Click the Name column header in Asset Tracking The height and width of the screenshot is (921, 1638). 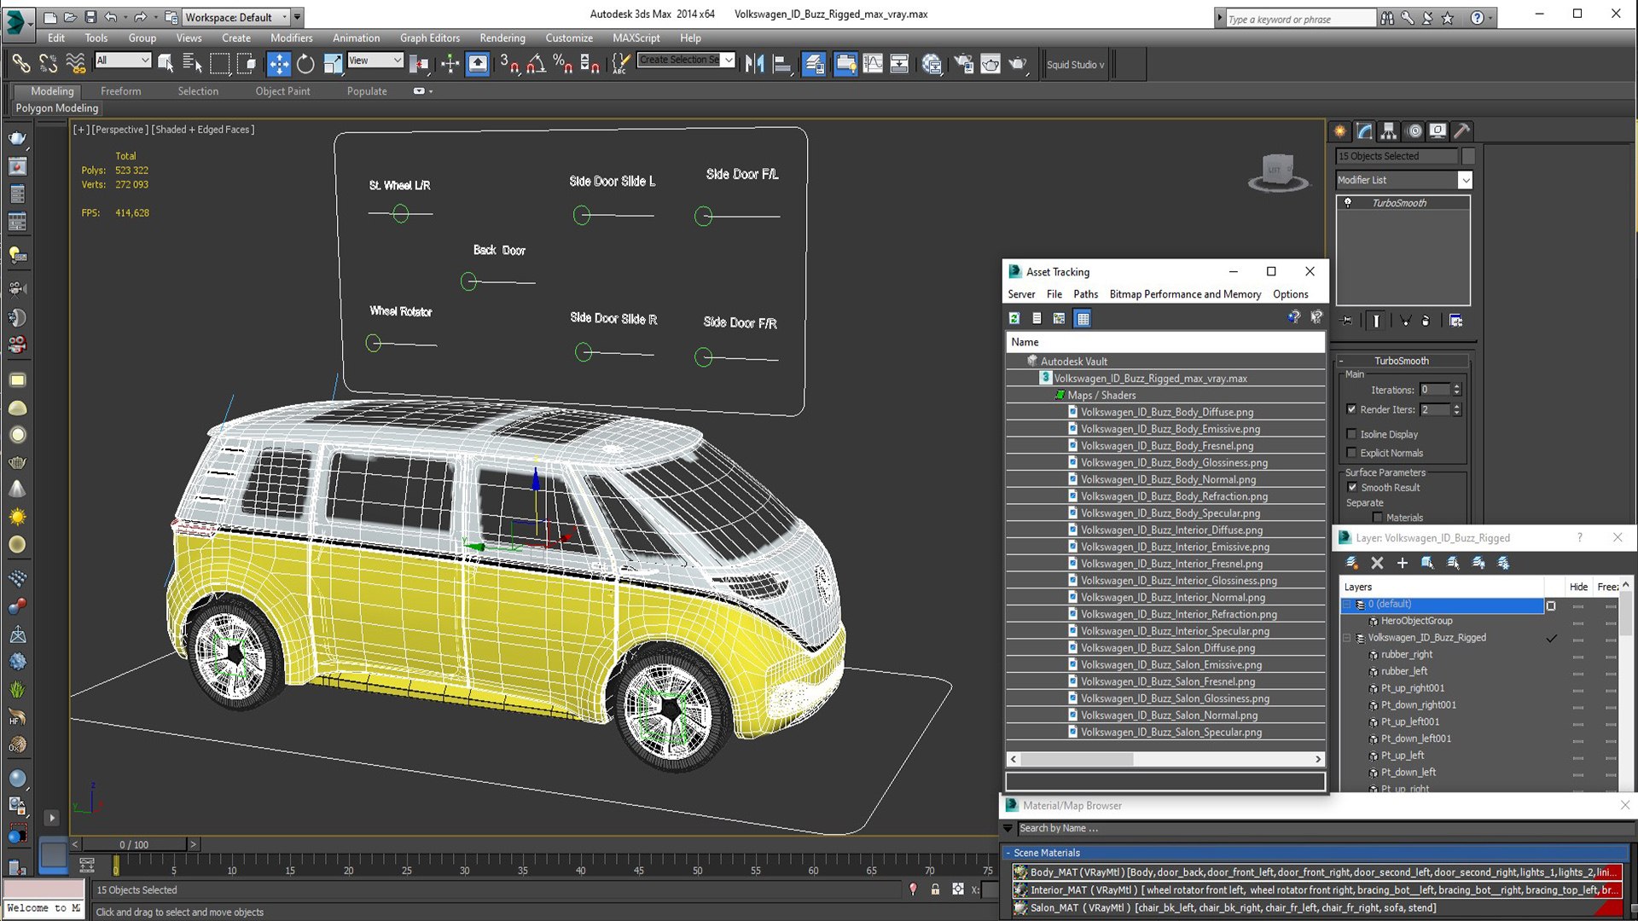(x=1165, y=342)
